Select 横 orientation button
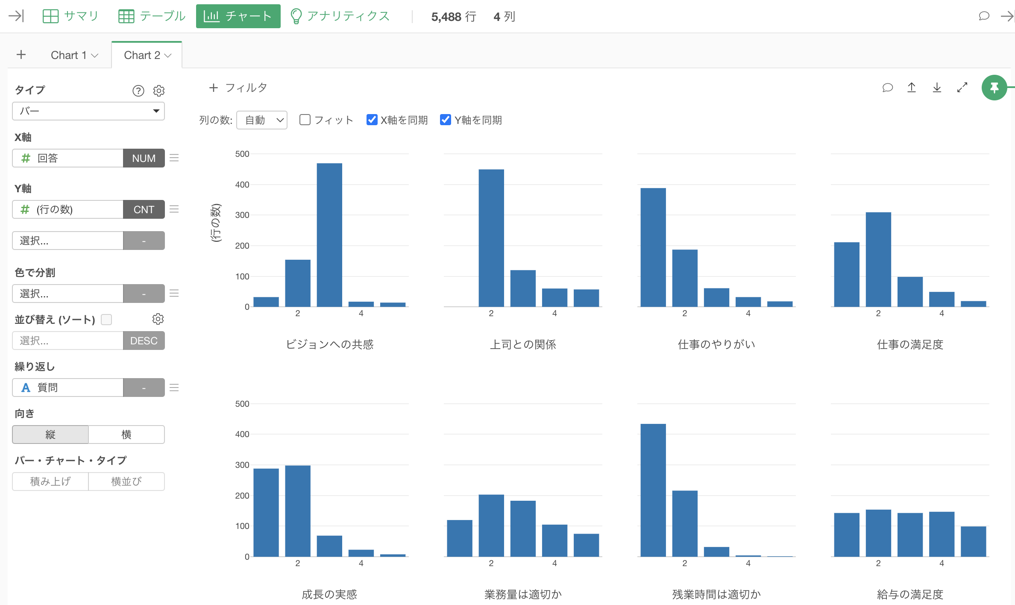This screenshot has width=1015, height=605. (x=126, y=435)
